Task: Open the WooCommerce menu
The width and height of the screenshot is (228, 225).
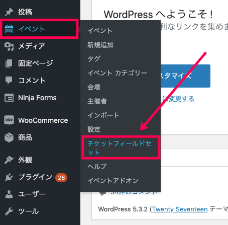Action: click(43, 120)
